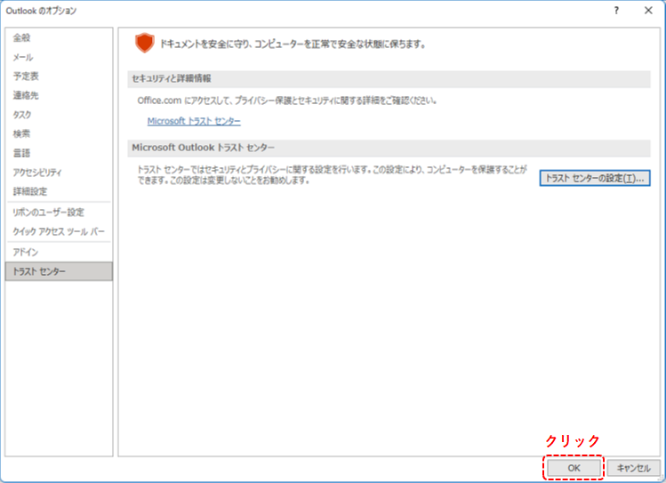Confirm with the OK button
The width and height of the screenshot is (666, 483).
tap(574, 468)
